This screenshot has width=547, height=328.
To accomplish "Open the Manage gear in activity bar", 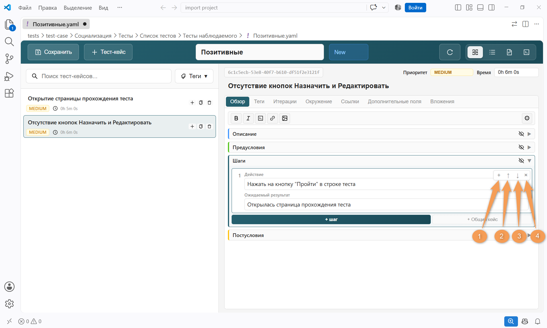I will coord(9,304).
